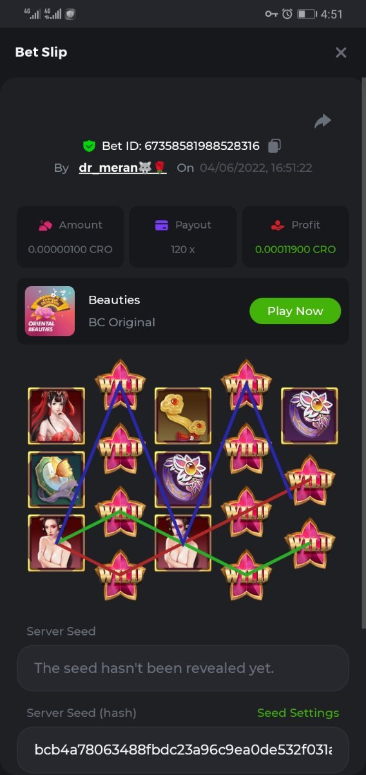Tap the VPN key icon in status bar
366x775 pixels.
[x=271, y=14]
